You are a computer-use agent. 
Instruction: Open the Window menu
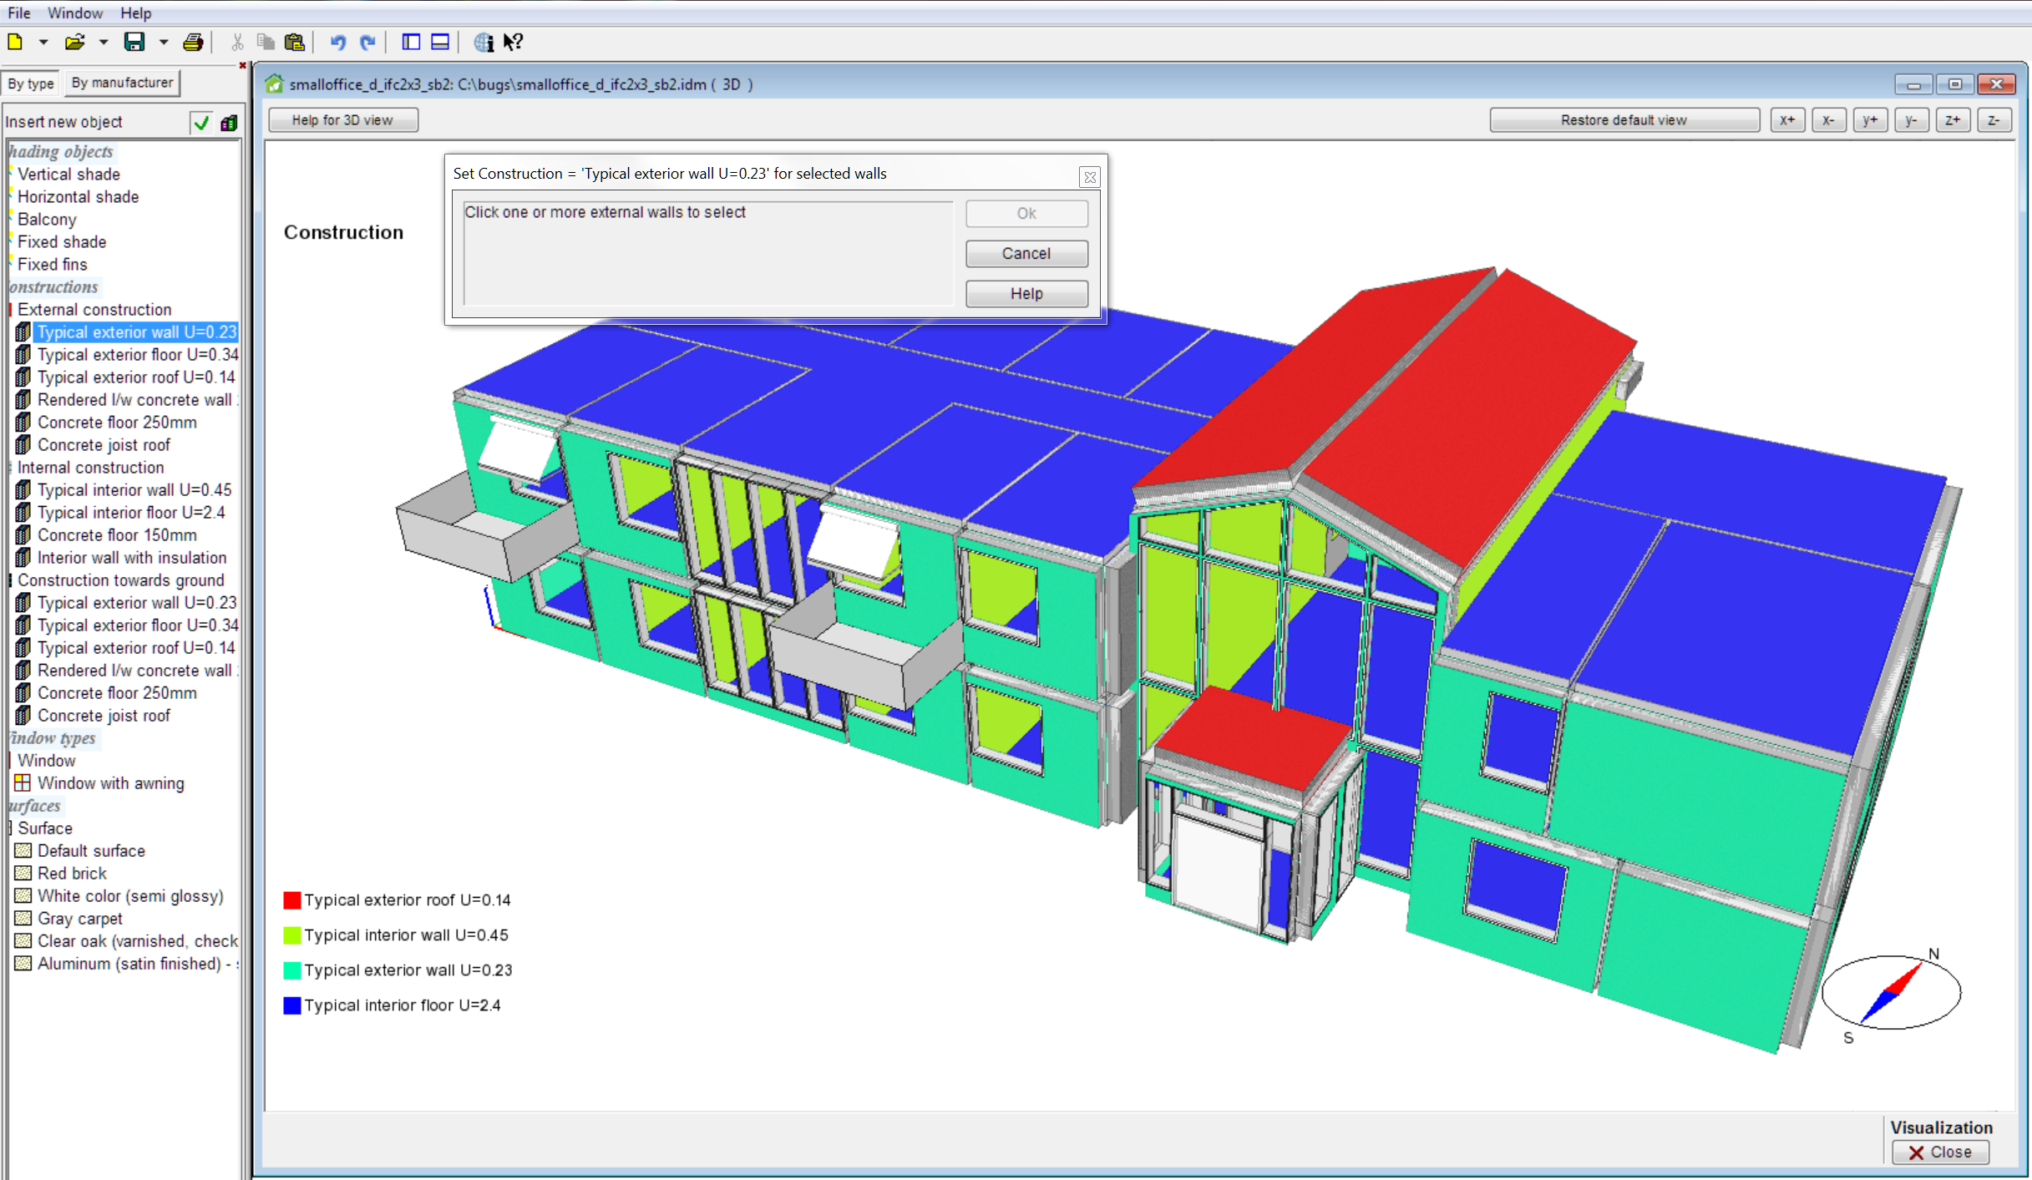point(75,13)
